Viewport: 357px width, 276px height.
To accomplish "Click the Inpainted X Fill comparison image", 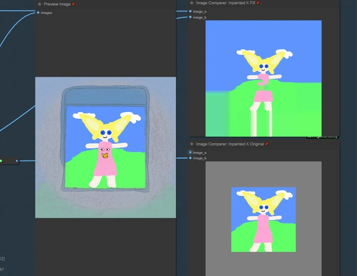I will tap(263, 78).
